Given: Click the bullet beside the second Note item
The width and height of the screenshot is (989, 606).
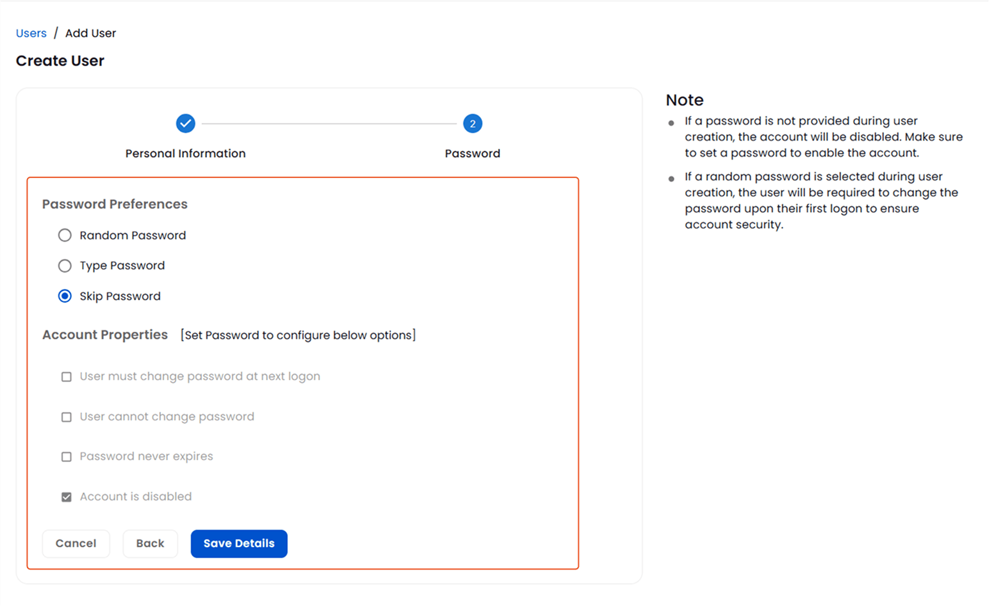Looking at the screenshot, I should tap(672, 179).
